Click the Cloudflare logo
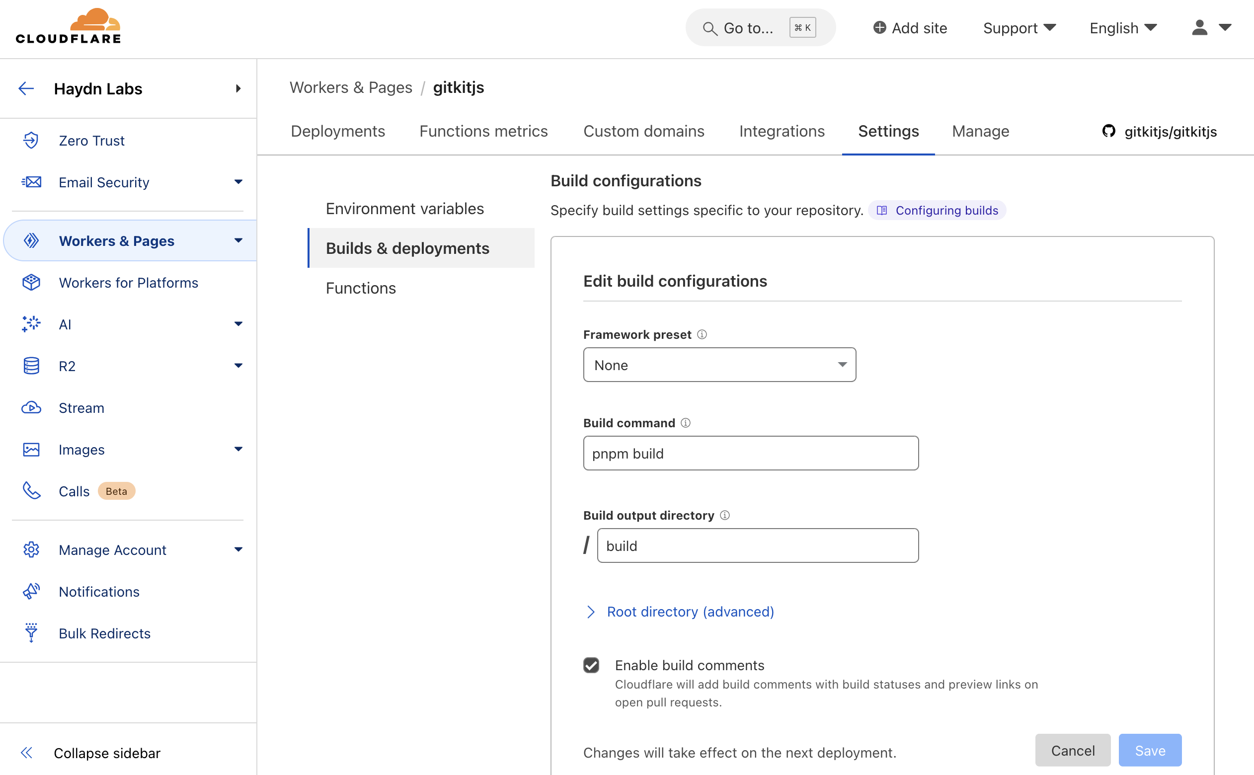Image resolution: width=1254 pixels, height=775 pixels. point(68,27)
